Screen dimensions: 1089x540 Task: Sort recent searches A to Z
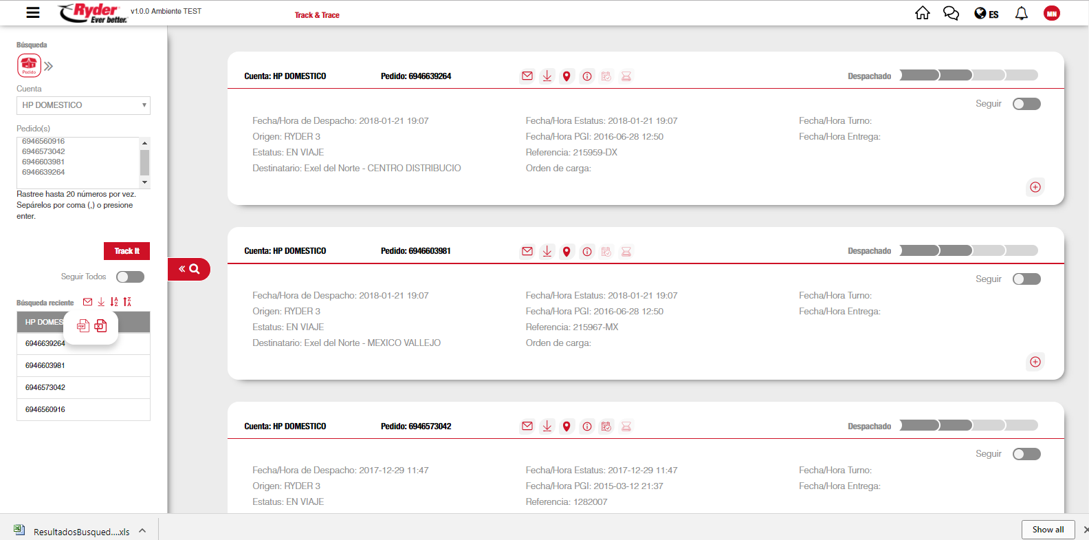(x=114, y=302)
